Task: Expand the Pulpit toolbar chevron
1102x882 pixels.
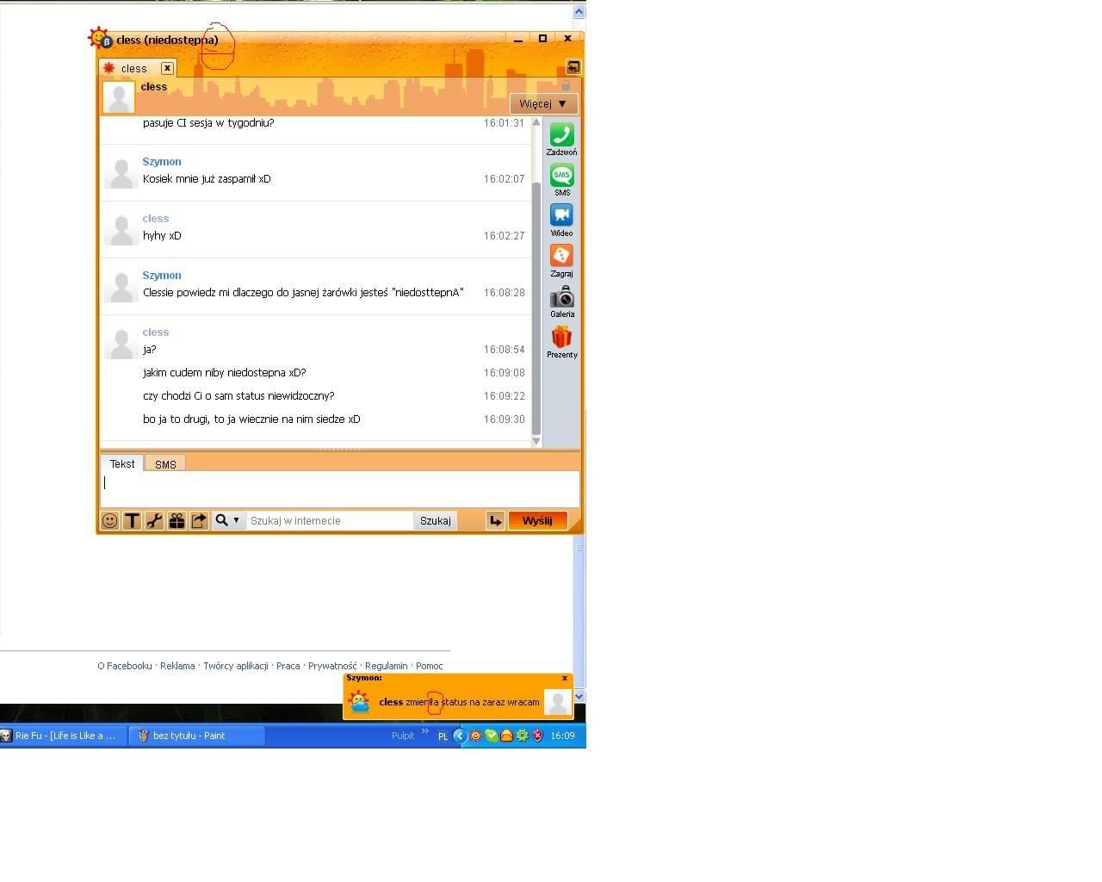Action: pyautogui.click(x=424, y=731)
